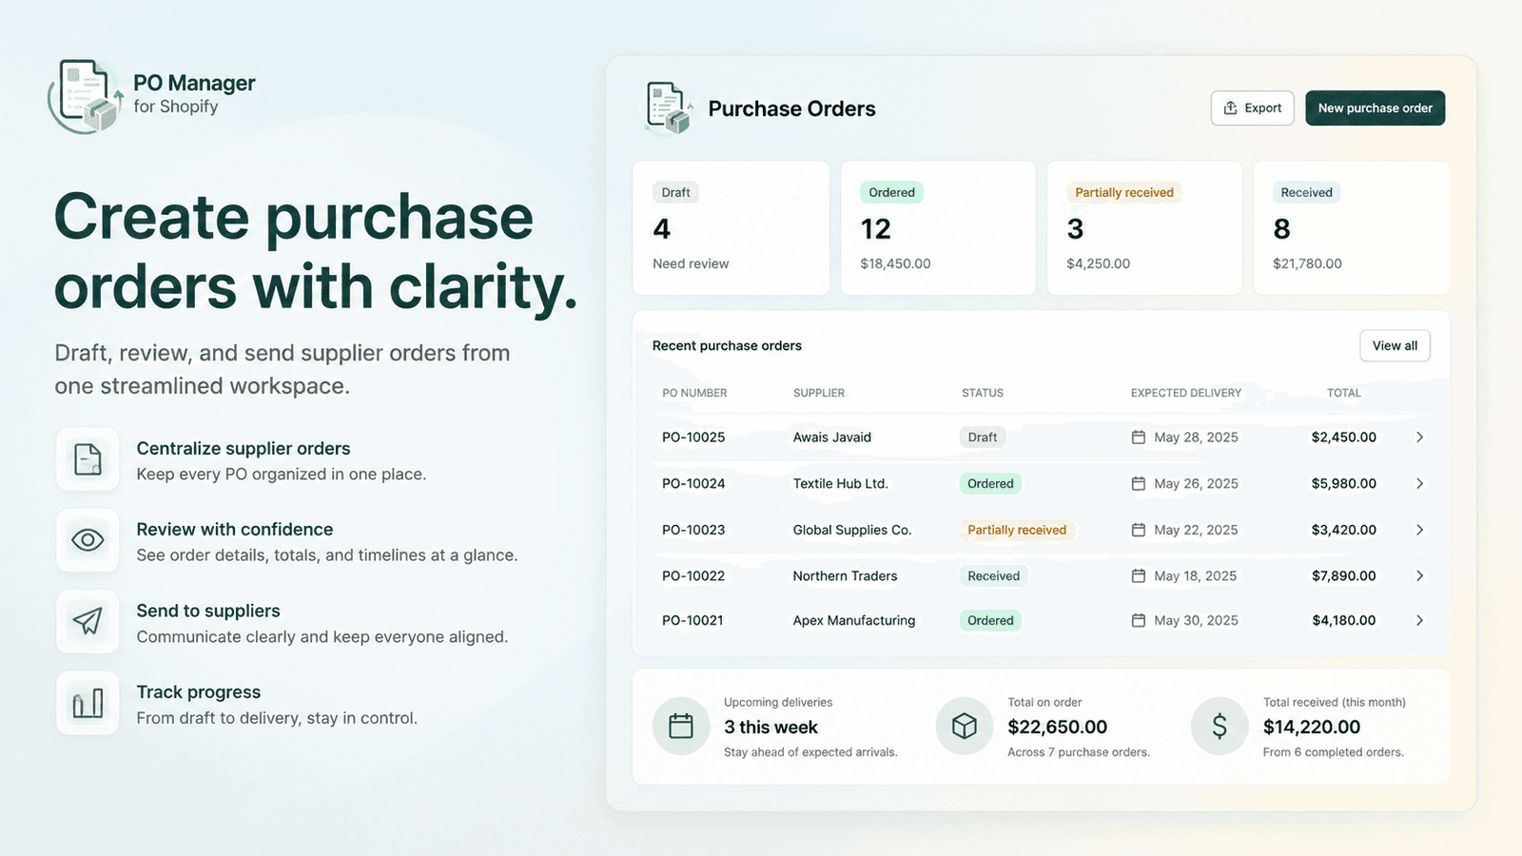Click PO number PO-10024

[693, 483]
